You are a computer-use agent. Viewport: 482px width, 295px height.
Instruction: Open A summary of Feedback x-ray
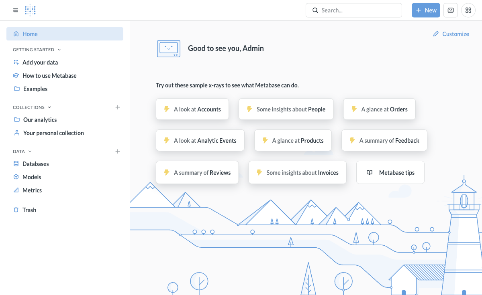pyautogui.click(x=384, y=140)
